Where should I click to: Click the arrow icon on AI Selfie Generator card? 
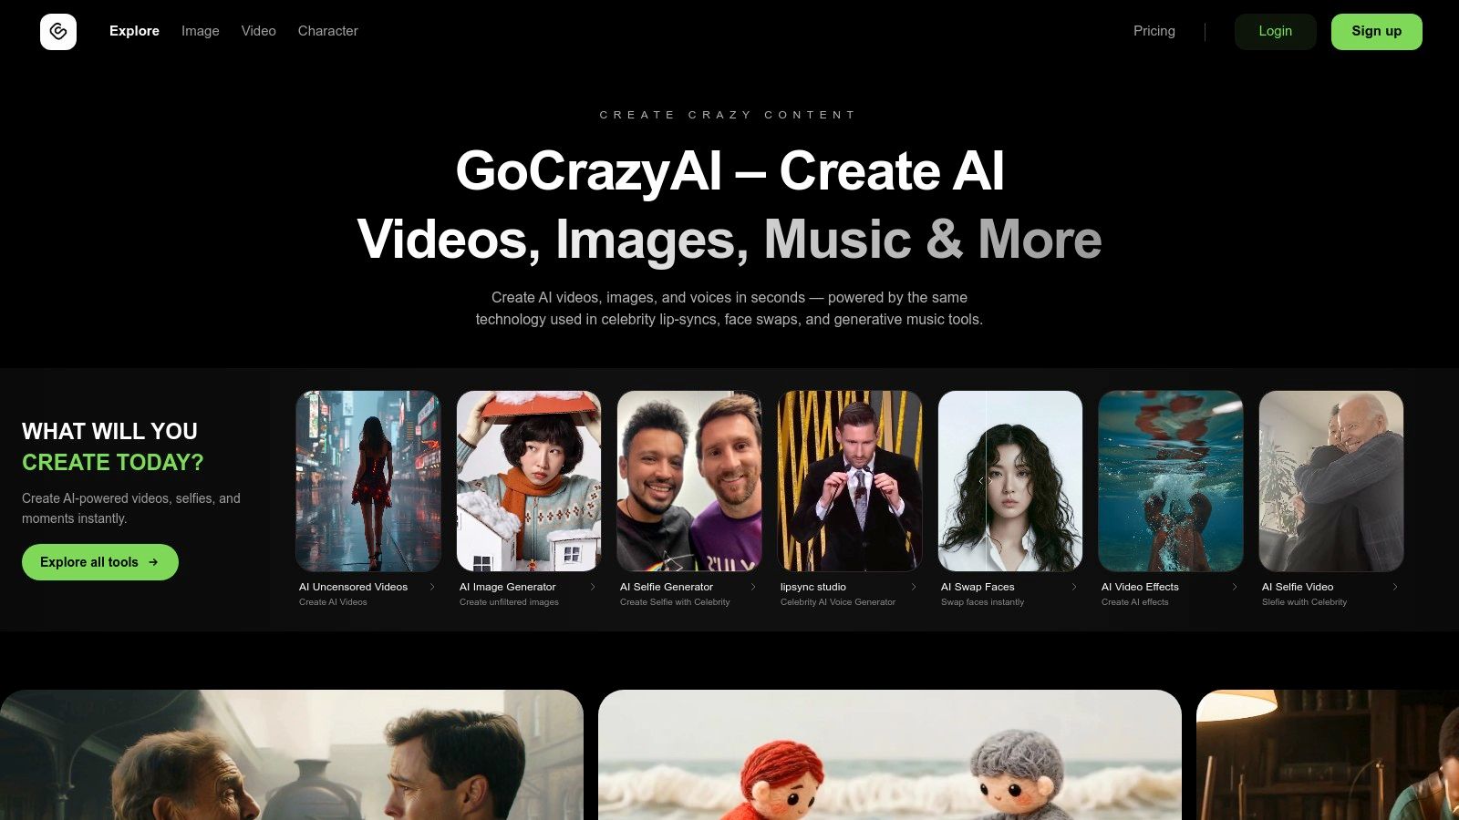click(753, 587)
